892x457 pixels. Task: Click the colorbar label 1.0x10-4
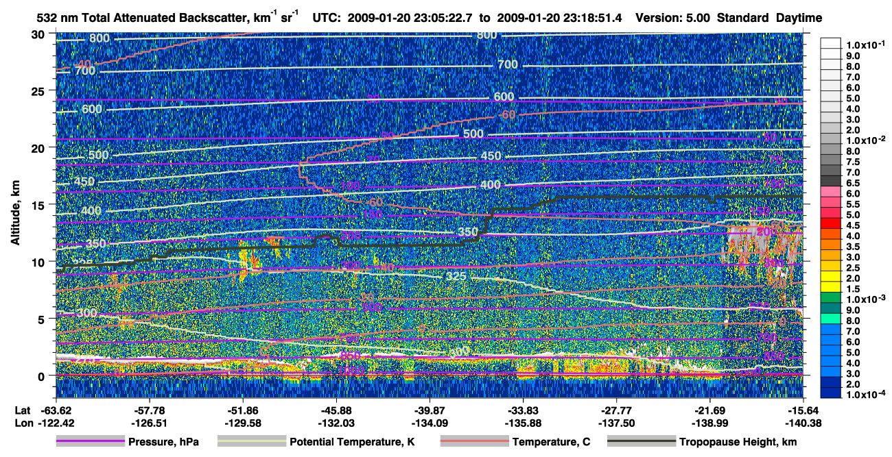point(865,395)
